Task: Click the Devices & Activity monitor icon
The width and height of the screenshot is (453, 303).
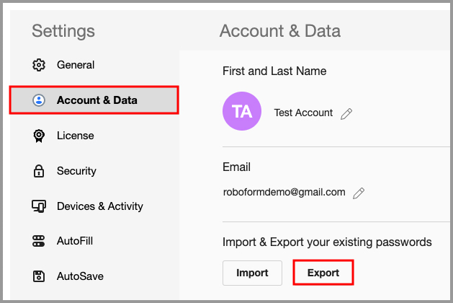Action: pyautogui.click(x=40, y=206)
